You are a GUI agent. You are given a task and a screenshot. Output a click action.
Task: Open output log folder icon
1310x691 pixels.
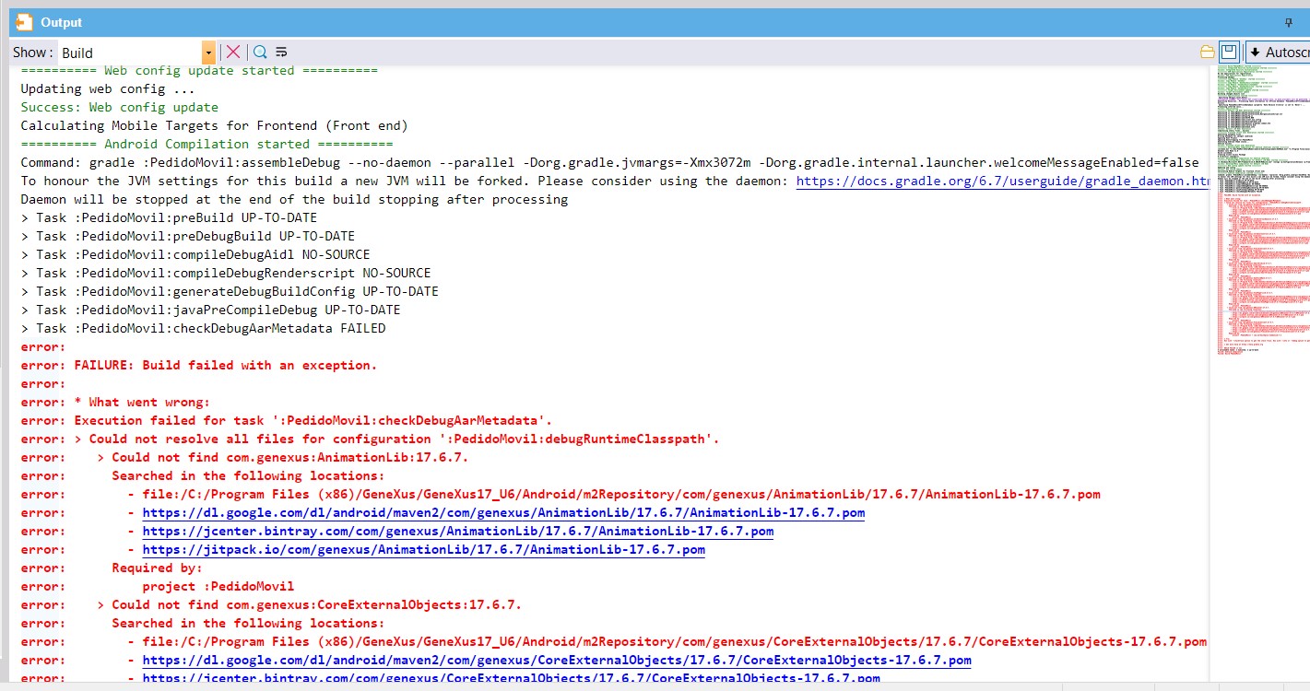(1208, 53)
